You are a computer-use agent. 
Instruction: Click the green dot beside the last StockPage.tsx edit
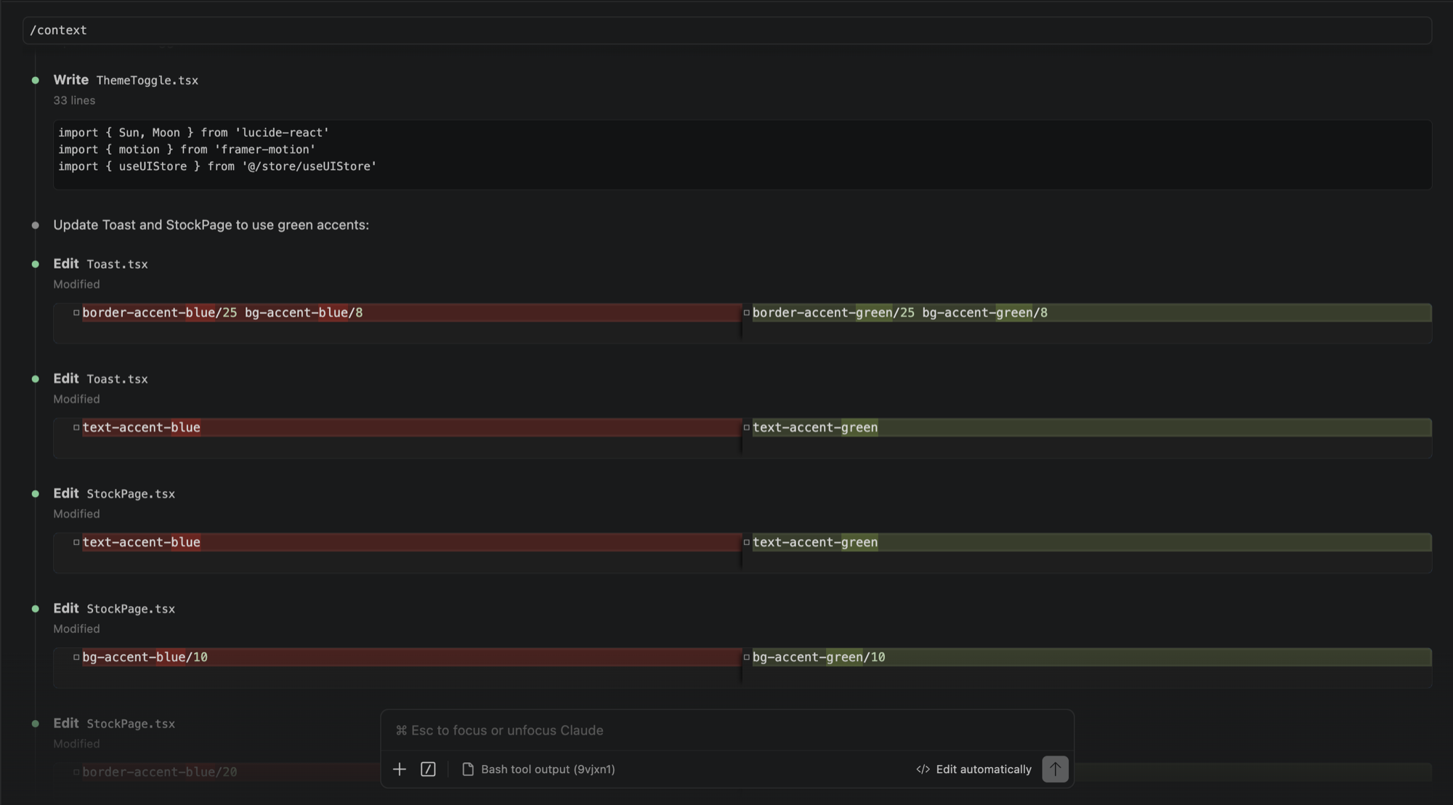pos(35,723)
